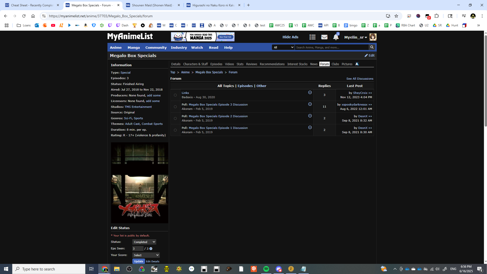487x274 pixels.
Task: Select radio button for Episode 3 Discussion
Action: click(x=175, y=107)
